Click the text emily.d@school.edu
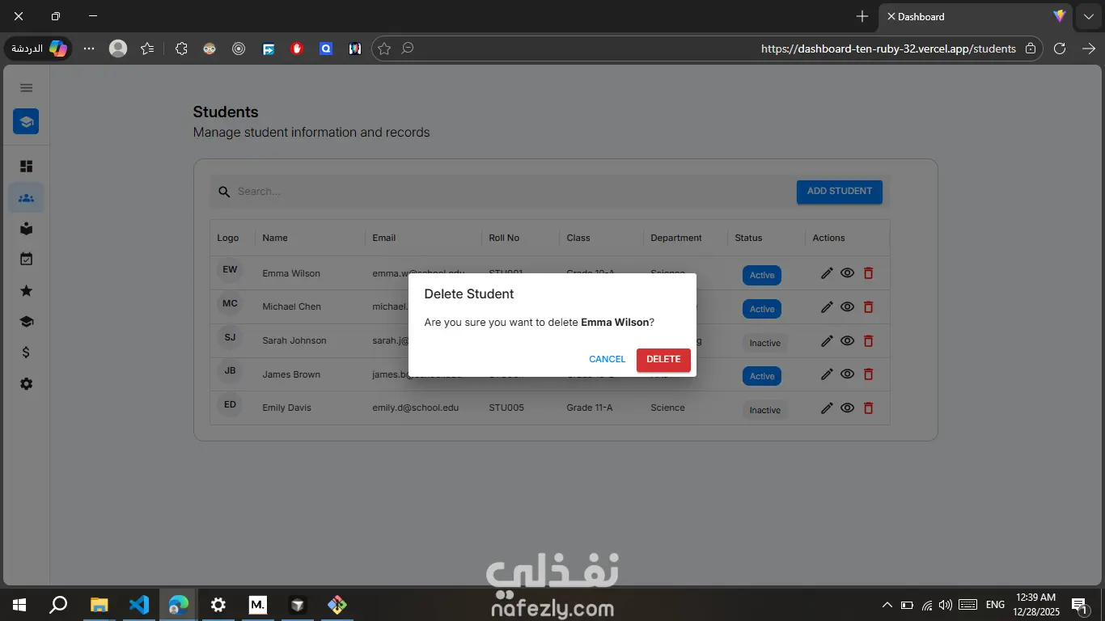The height and width of the screenshot is (621, 1105). point(416,408)
